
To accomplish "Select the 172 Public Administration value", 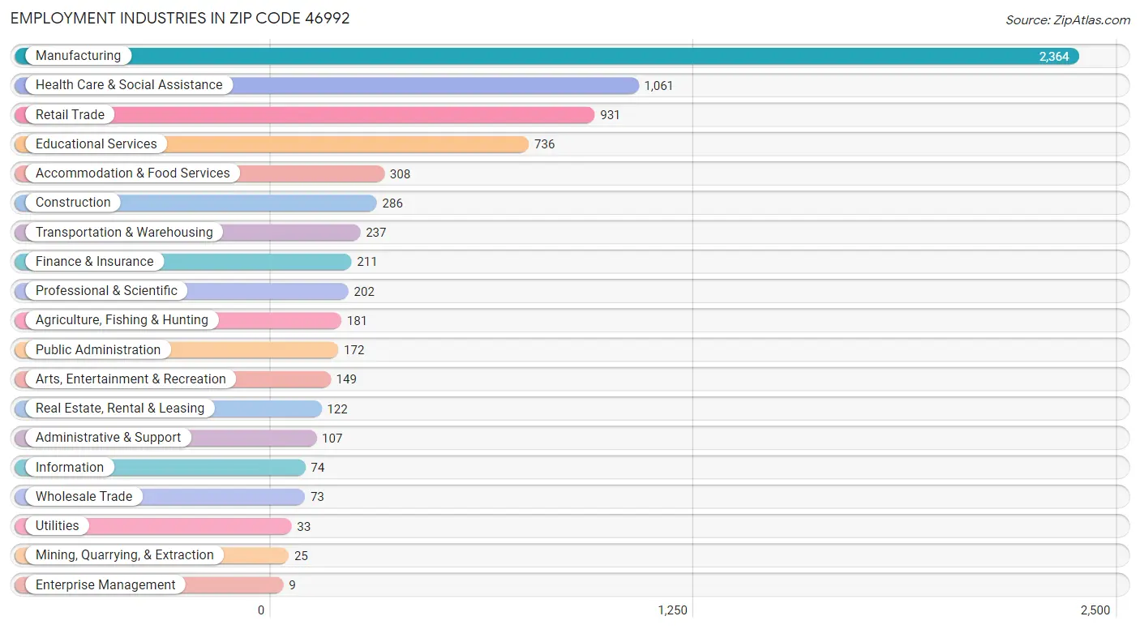I will pos(354,350).
